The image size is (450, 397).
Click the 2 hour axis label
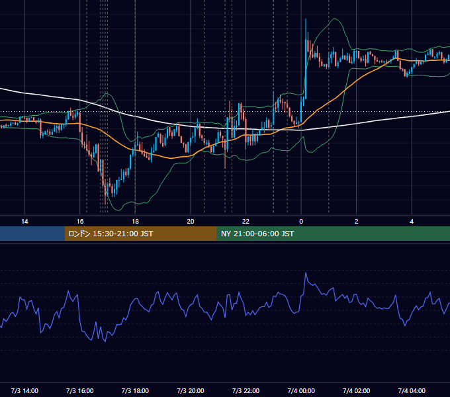coord(356,222)
